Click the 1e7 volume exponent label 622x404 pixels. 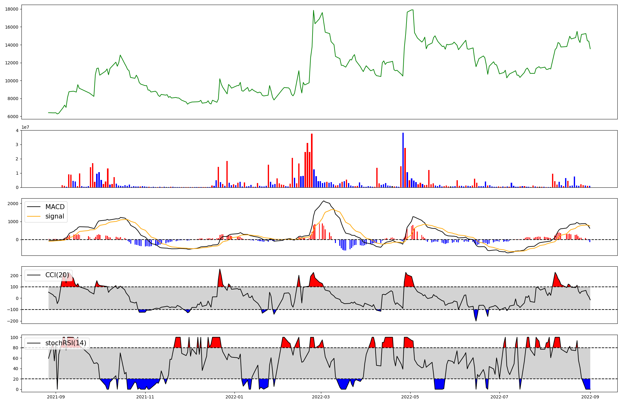point(25,127)
